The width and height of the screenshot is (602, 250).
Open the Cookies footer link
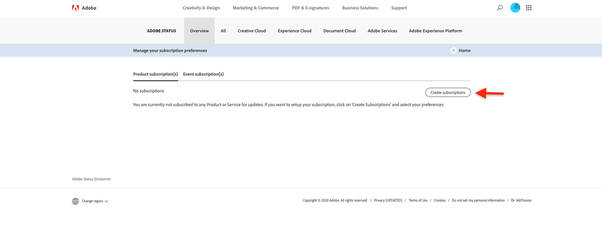click(x=439, y=201)
